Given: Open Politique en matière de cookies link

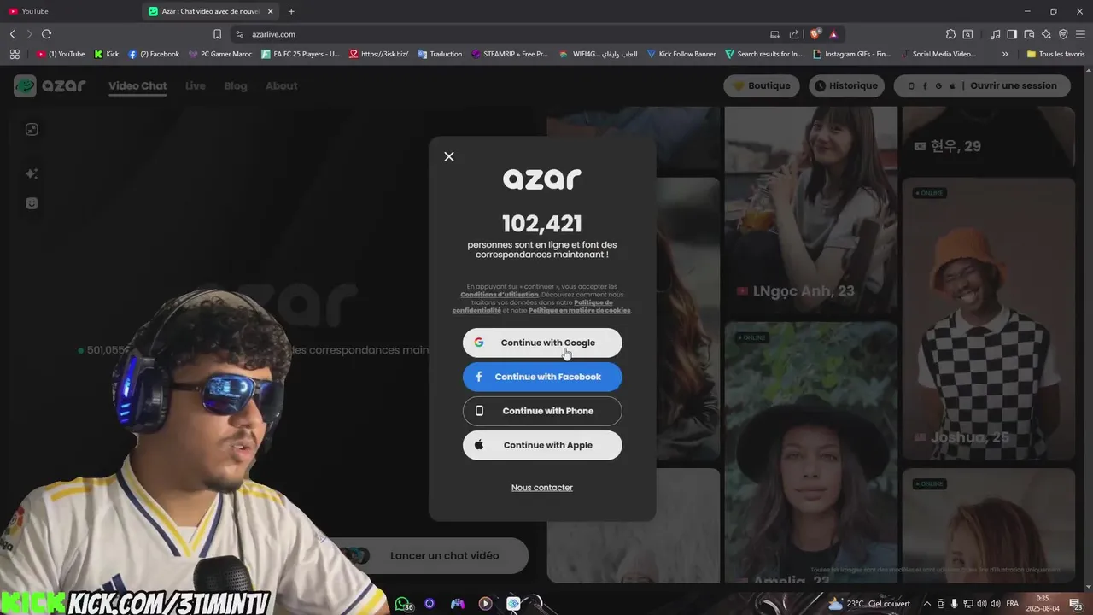Looking at the screenshot, I should click(579, 310).
